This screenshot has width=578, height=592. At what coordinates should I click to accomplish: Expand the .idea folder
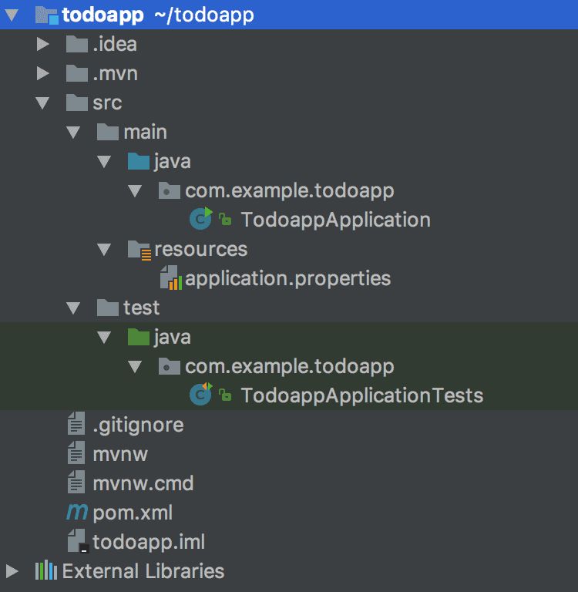[43, 44]
